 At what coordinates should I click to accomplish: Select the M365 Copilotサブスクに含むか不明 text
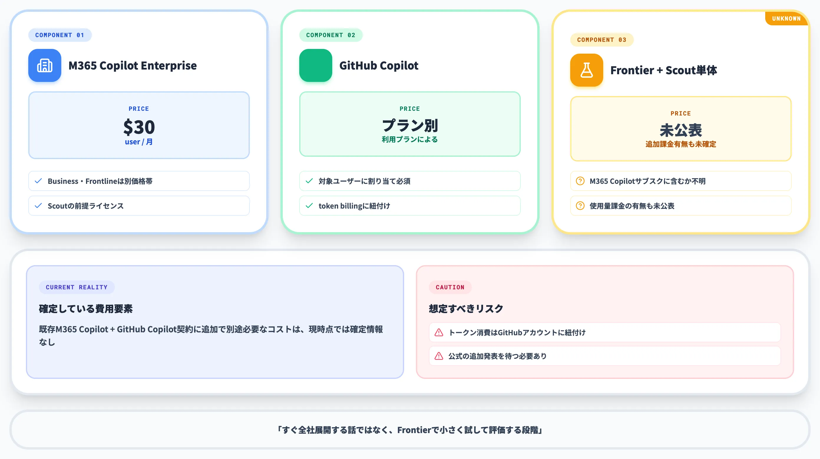point(647,181)
